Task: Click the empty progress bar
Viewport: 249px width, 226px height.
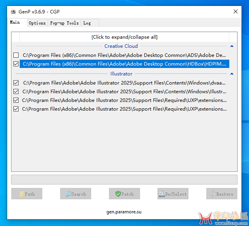Action: point(124,180)
